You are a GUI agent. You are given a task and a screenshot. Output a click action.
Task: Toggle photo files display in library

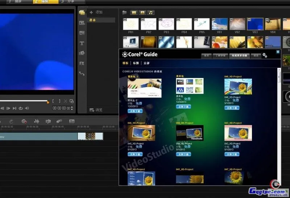142,13
